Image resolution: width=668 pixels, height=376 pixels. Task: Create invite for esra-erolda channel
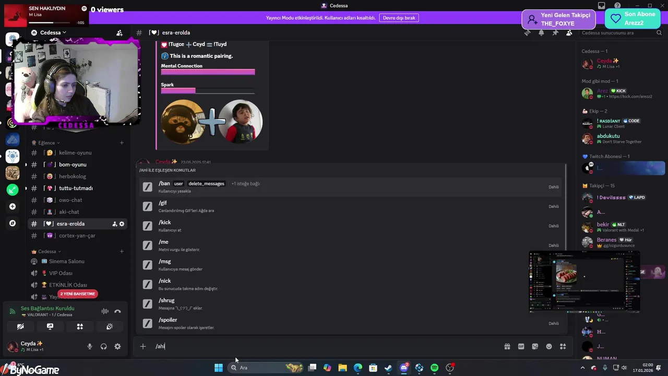114,224
